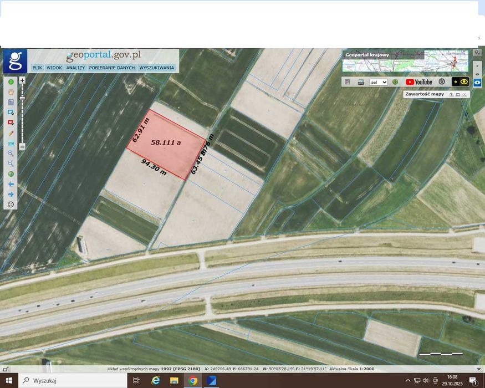This screenshot has height=388, width=485.
Task: Open the YouTube channel link
Action: pos(419,82)
